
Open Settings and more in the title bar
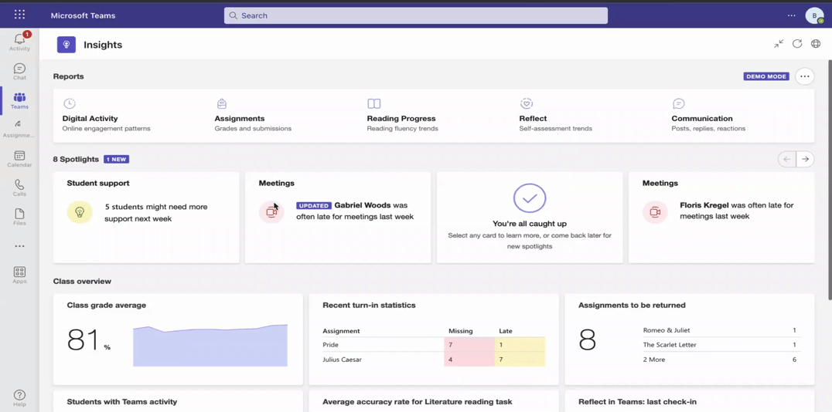[791, 15]
